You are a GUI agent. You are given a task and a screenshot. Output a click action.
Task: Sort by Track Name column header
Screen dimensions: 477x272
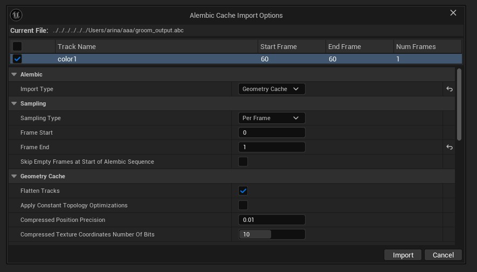coord(156,46)
